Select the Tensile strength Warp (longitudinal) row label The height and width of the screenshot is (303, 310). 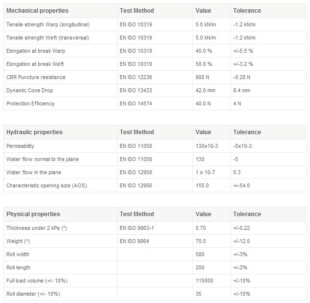pos(48,24)
